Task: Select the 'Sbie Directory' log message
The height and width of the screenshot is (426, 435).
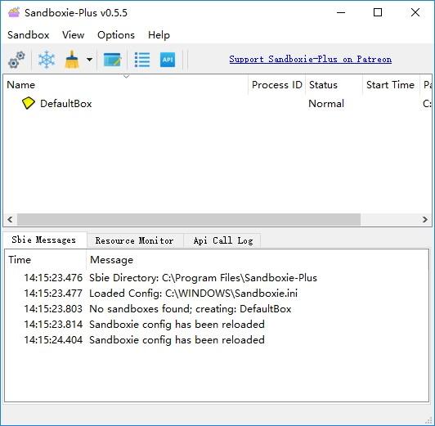Action: click(x=203, y=278)
